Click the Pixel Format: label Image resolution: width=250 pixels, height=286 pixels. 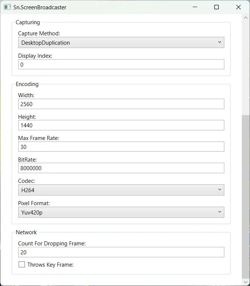pos(34,203)
